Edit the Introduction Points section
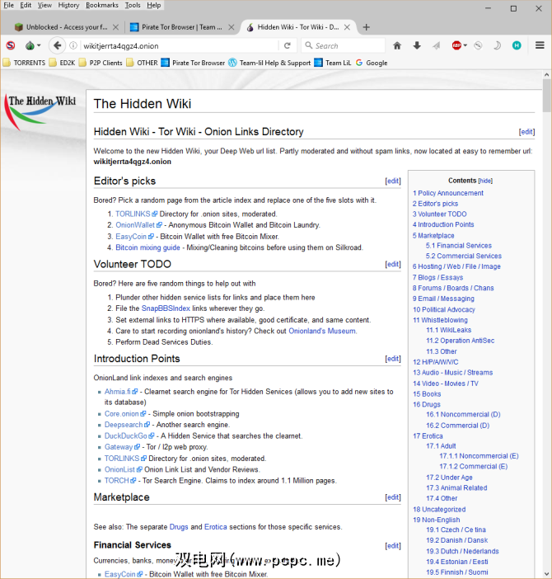Screen dimensions: 552x579 [393, 359]
